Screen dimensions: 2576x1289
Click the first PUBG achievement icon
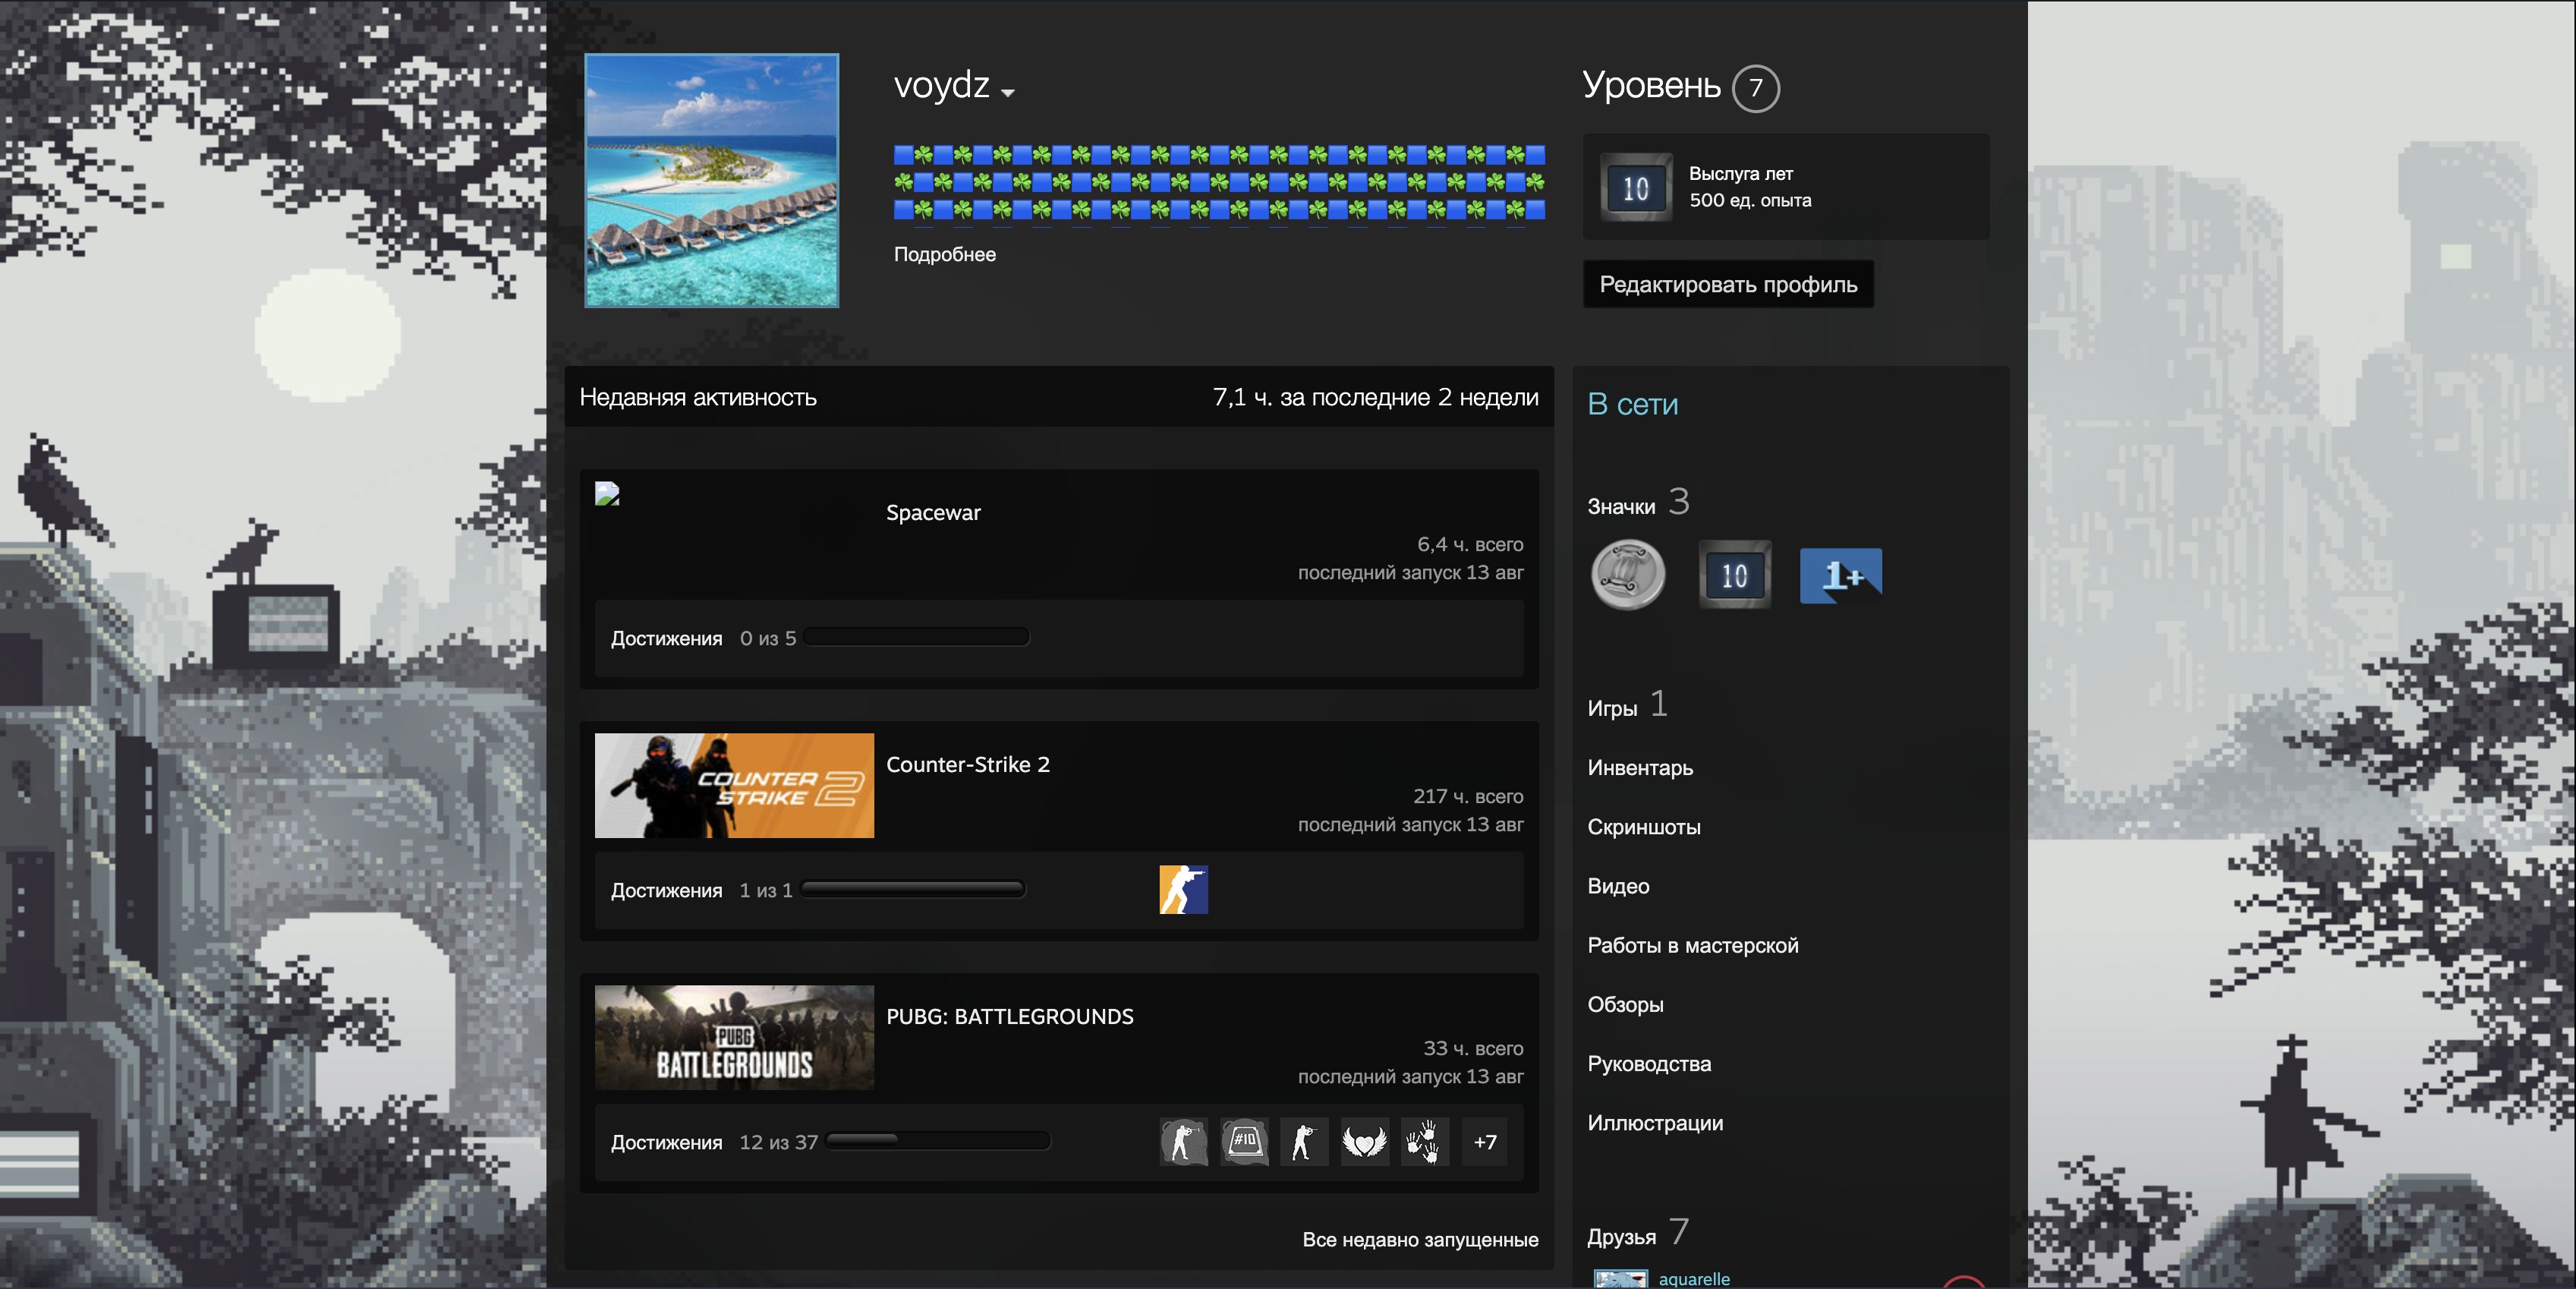(x=1183, y=1141)
